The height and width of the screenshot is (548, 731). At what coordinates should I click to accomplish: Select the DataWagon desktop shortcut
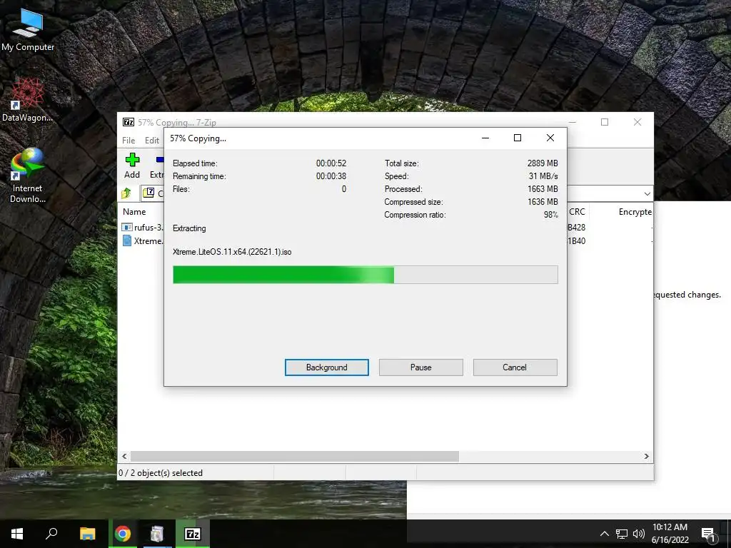tap(28, 100)
